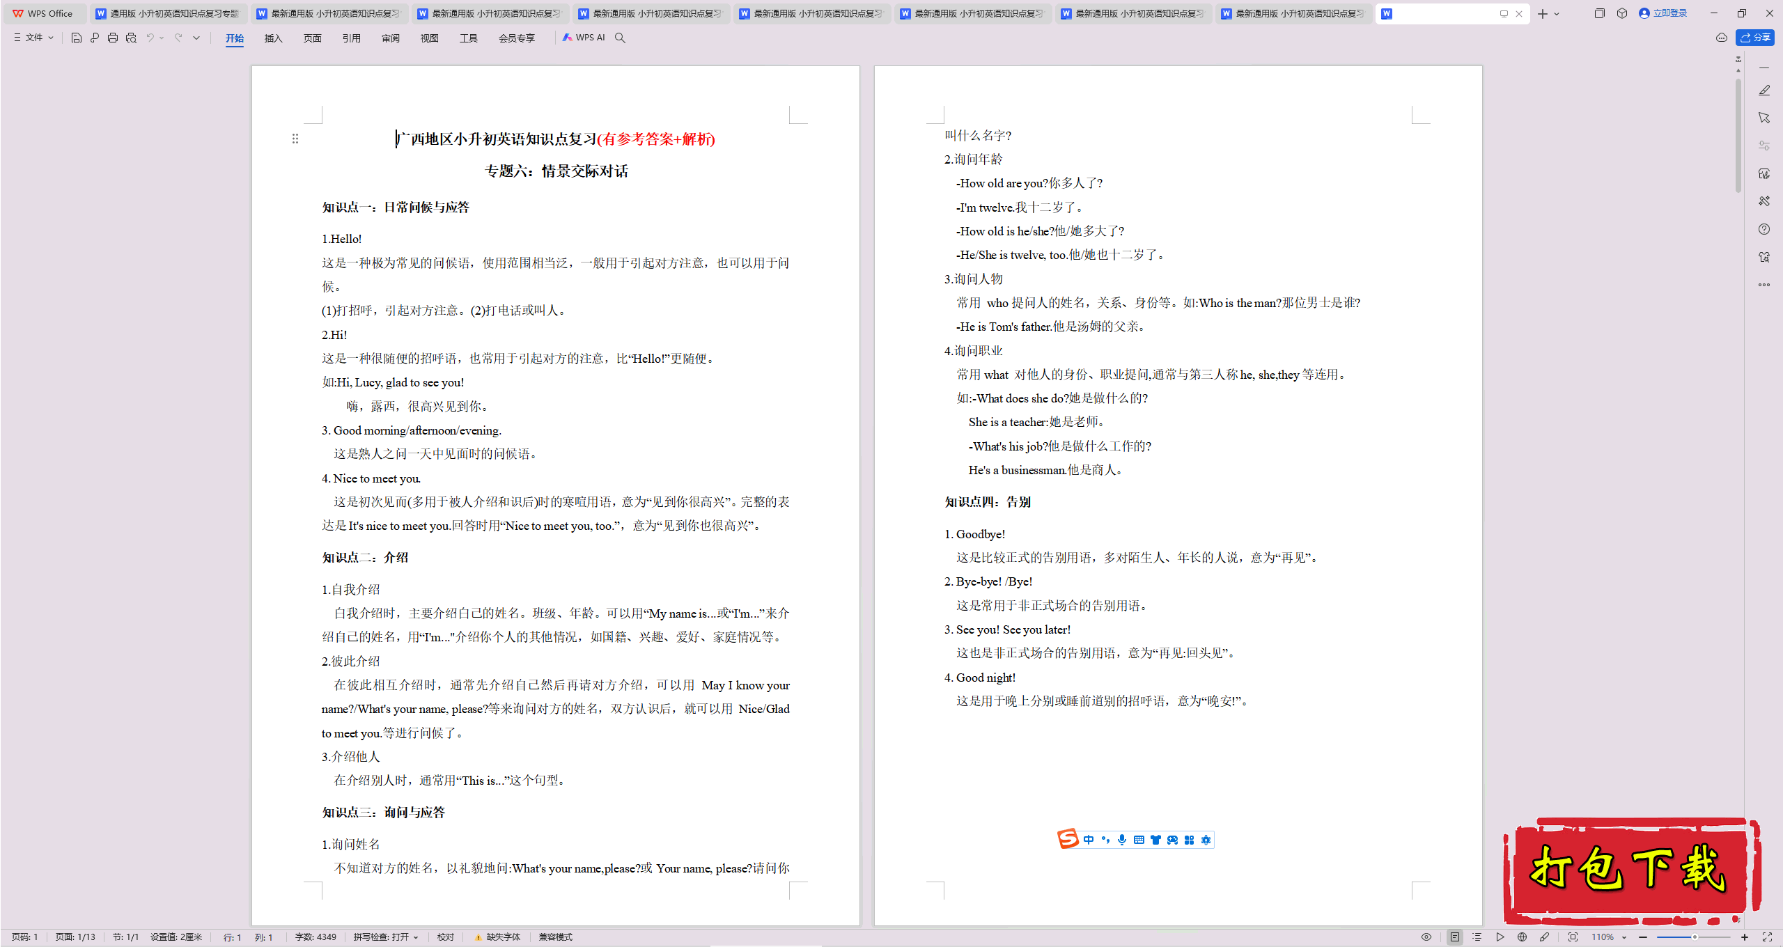Click the selection arrow icon in the right sidebar
The height and width of the screenshot is (947, 1783).
[1763, 118]
